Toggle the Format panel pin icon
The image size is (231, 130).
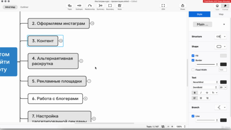(x=225, y=6)
